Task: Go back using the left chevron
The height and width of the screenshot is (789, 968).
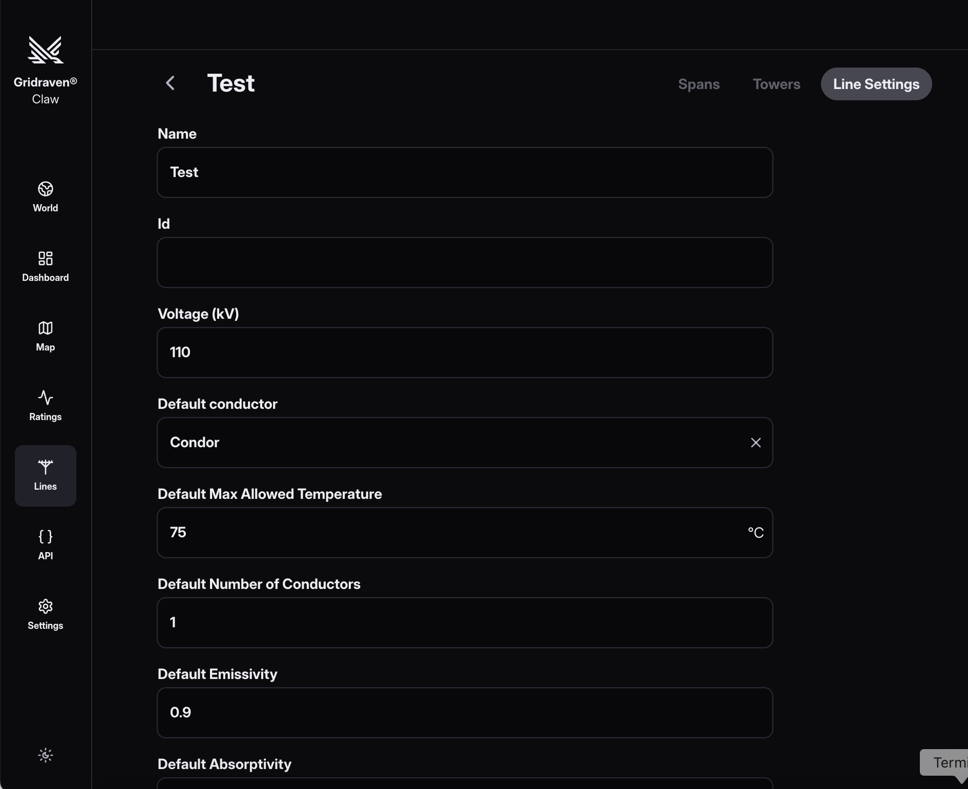Action: (x=171, y=83)
